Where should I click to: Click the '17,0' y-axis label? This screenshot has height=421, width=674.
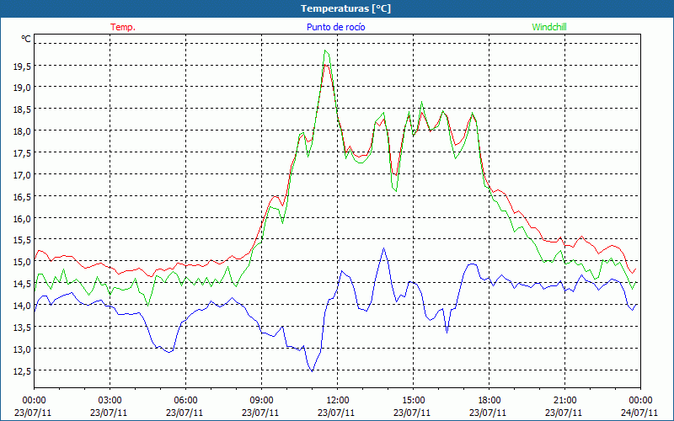point(23,174)
